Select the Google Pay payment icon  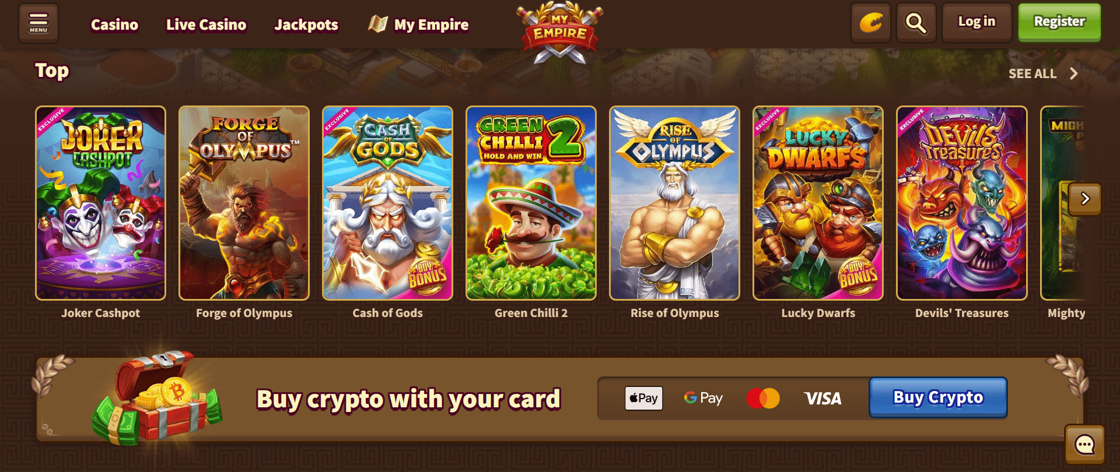[703, 398]
